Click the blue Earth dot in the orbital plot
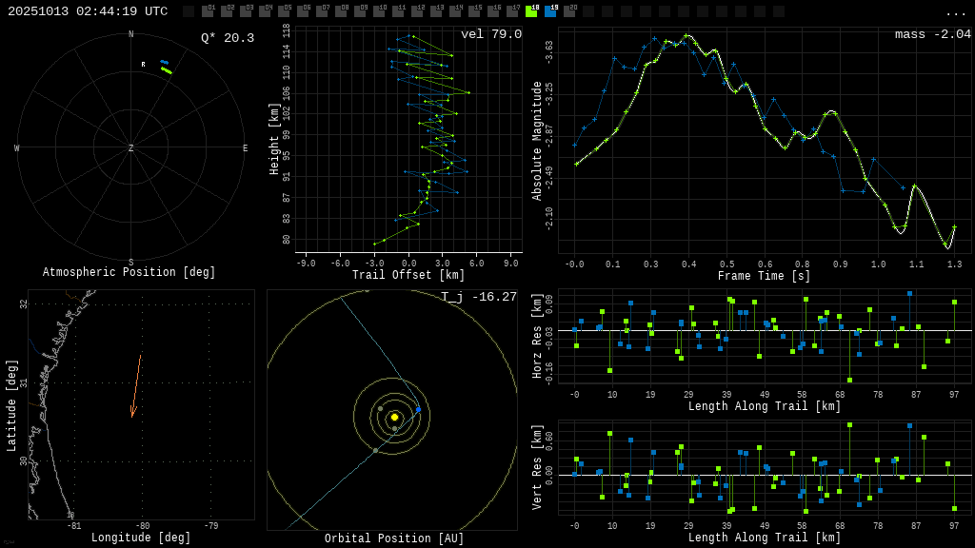This screenshot has width=975, height=548. point(418,409)
